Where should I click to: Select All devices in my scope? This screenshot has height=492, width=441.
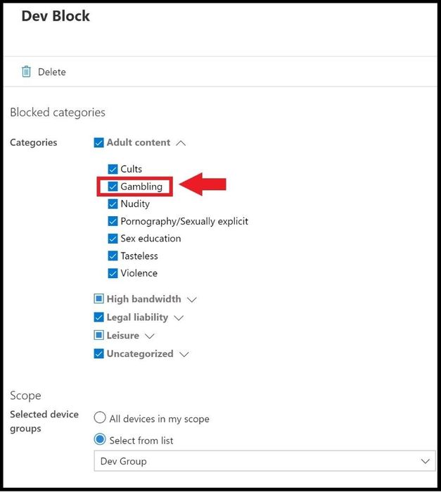[x=100, y=417]
